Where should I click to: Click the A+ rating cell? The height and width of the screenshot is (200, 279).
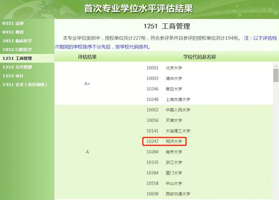(x=87, y=83)
